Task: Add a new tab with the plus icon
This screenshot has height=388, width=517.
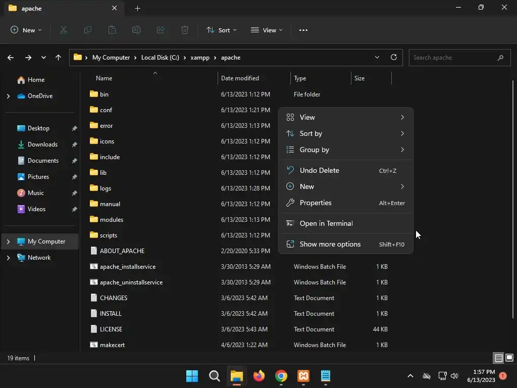Action: [137, 8]
